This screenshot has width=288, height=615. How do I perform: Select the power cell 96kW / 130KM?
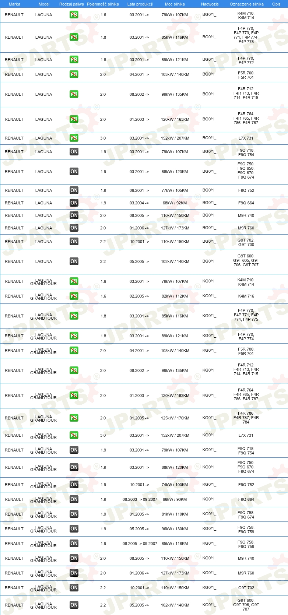[175, 529]
